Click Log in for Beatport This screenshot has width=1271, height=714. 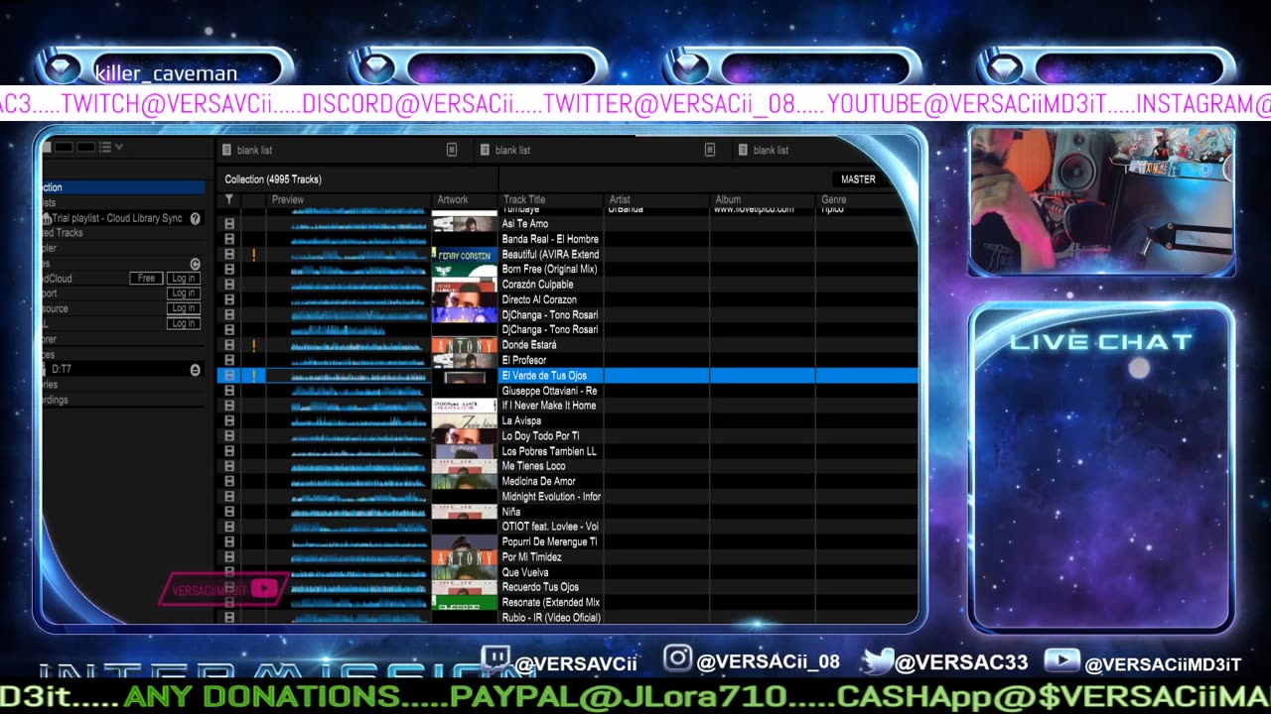[184, 294]
